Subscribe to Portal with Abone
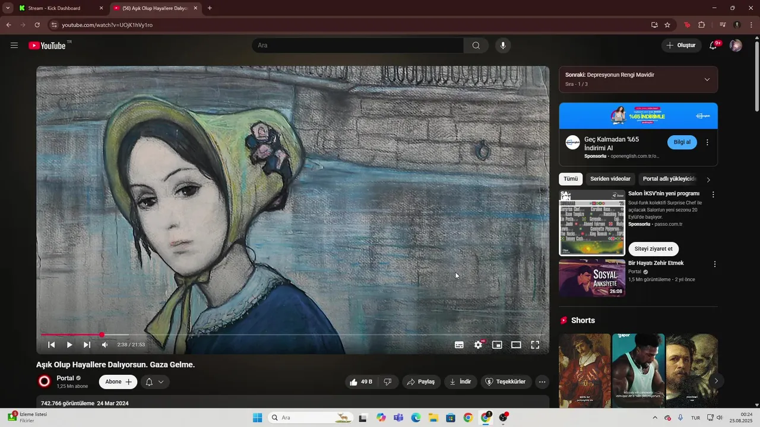The width and height of the screenshot is (760, 427). (x=118, y=382)
